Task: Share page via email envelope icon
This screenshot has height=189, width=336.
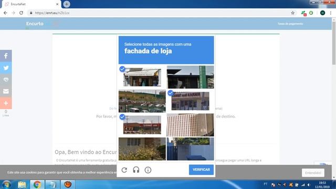Action: 6,91
